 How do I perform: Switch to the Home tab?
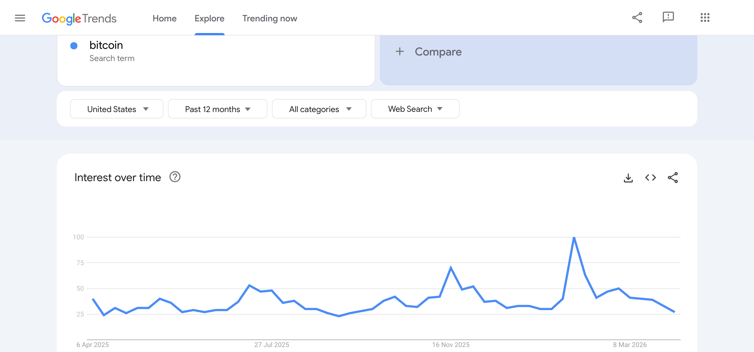[x=164, y=18]
